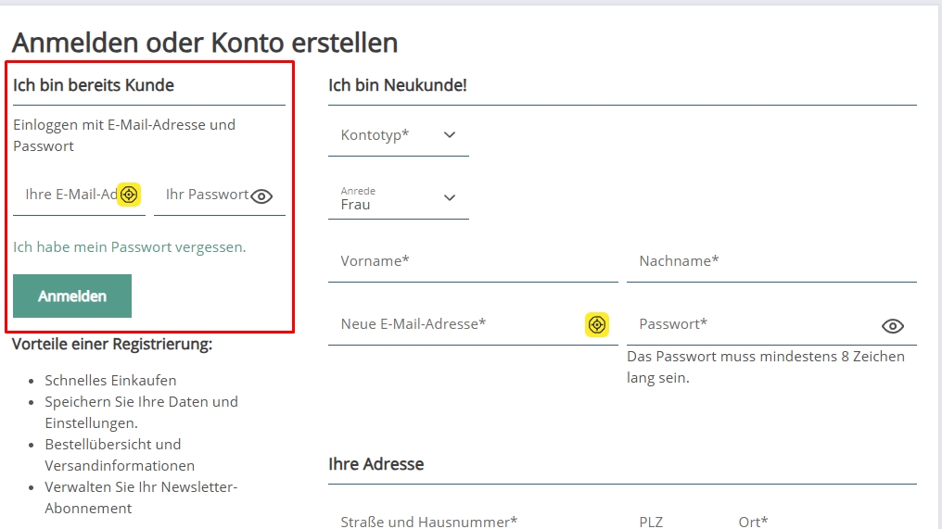This screenshot has width=942, height=529.
Task: Click autofill icon in login email field
Action: pyautogui.click(x=129, y=195)
